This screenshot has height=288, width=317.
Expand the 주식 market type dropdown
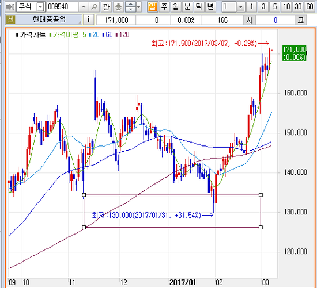(40, 7)
